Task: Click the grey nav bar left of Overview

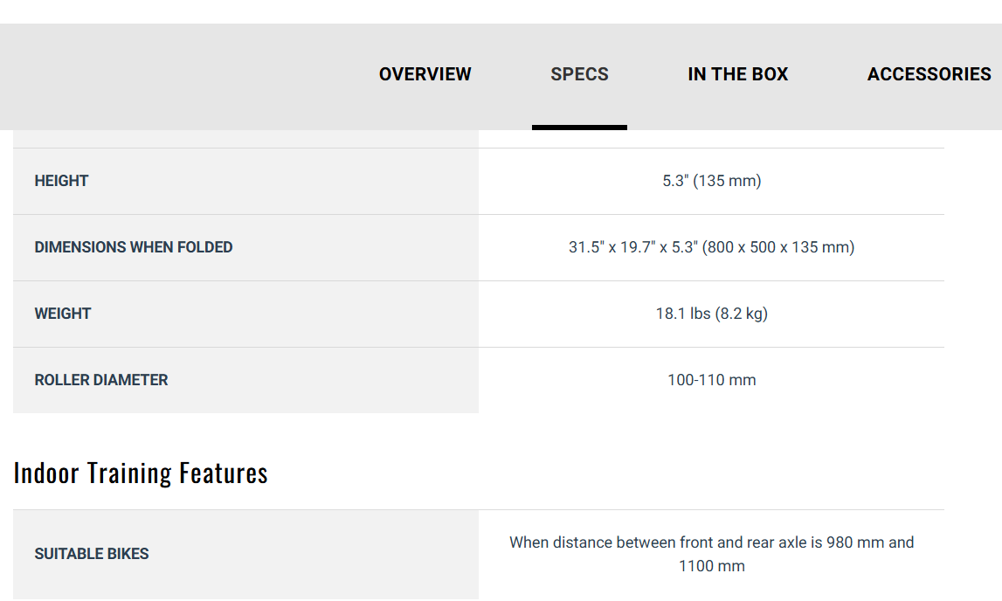Action: (175, 74)
